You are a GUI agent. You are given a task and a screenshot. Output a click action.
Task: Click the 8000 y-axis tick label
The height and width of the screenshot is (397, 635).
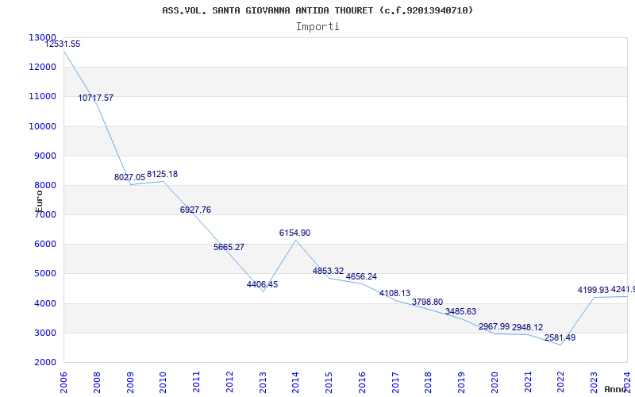pos(44,186)
